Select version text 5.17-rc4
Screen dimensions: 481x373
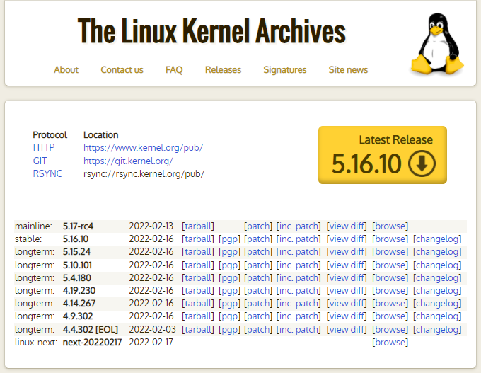pyautogui.click(x=78, y=226)
